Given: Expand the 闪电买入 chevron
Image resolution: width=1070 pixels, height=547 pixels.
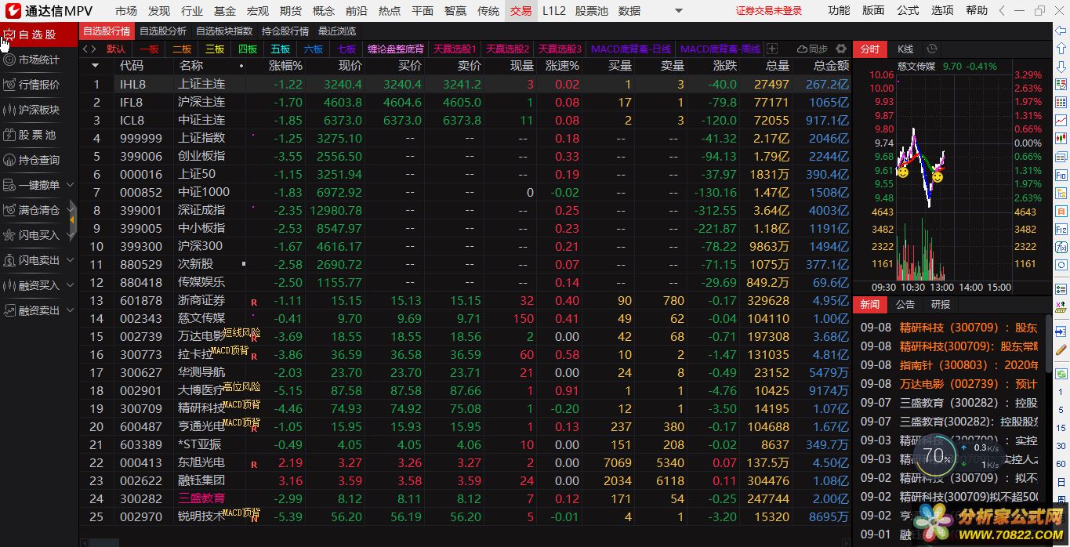Looking at the screenshot, I should pos(70,235).
